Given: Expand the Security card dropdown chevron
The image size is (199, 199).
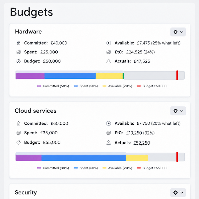Looking at the screenshot, I should point(182,193).
